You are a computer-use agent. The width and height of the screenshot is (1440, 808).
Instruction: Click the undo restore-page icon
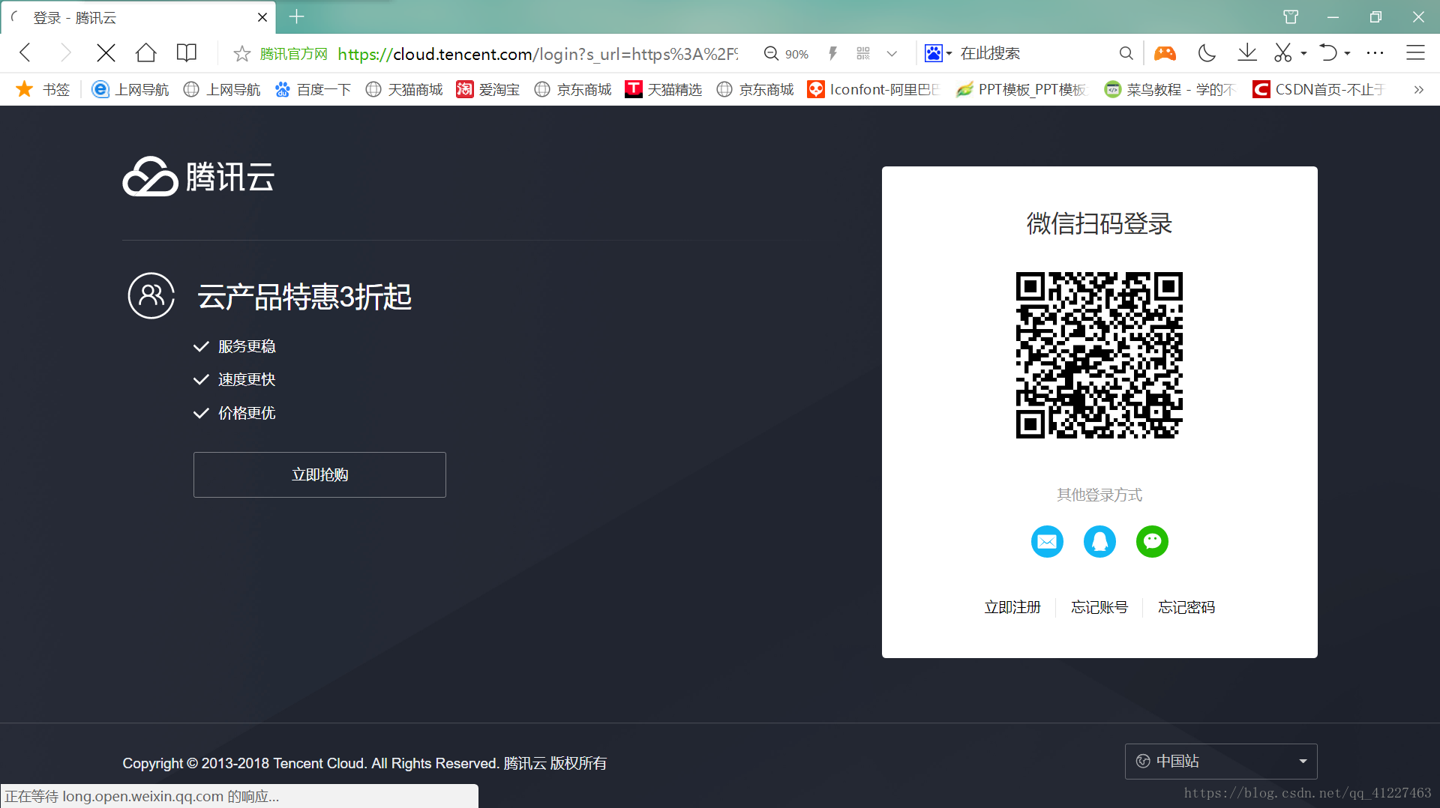pos(1328,52)
